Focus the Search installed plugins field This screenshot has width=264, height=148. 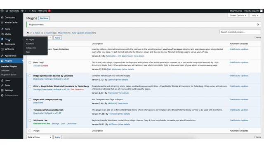tap(240, 32)
